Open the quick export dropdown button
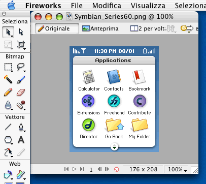The height and width of the screenshot is (184, 206). tap(187, 28)
